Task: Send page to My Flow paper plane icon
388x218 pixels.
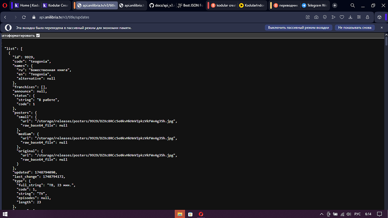Action: click(x=333, y=17)
